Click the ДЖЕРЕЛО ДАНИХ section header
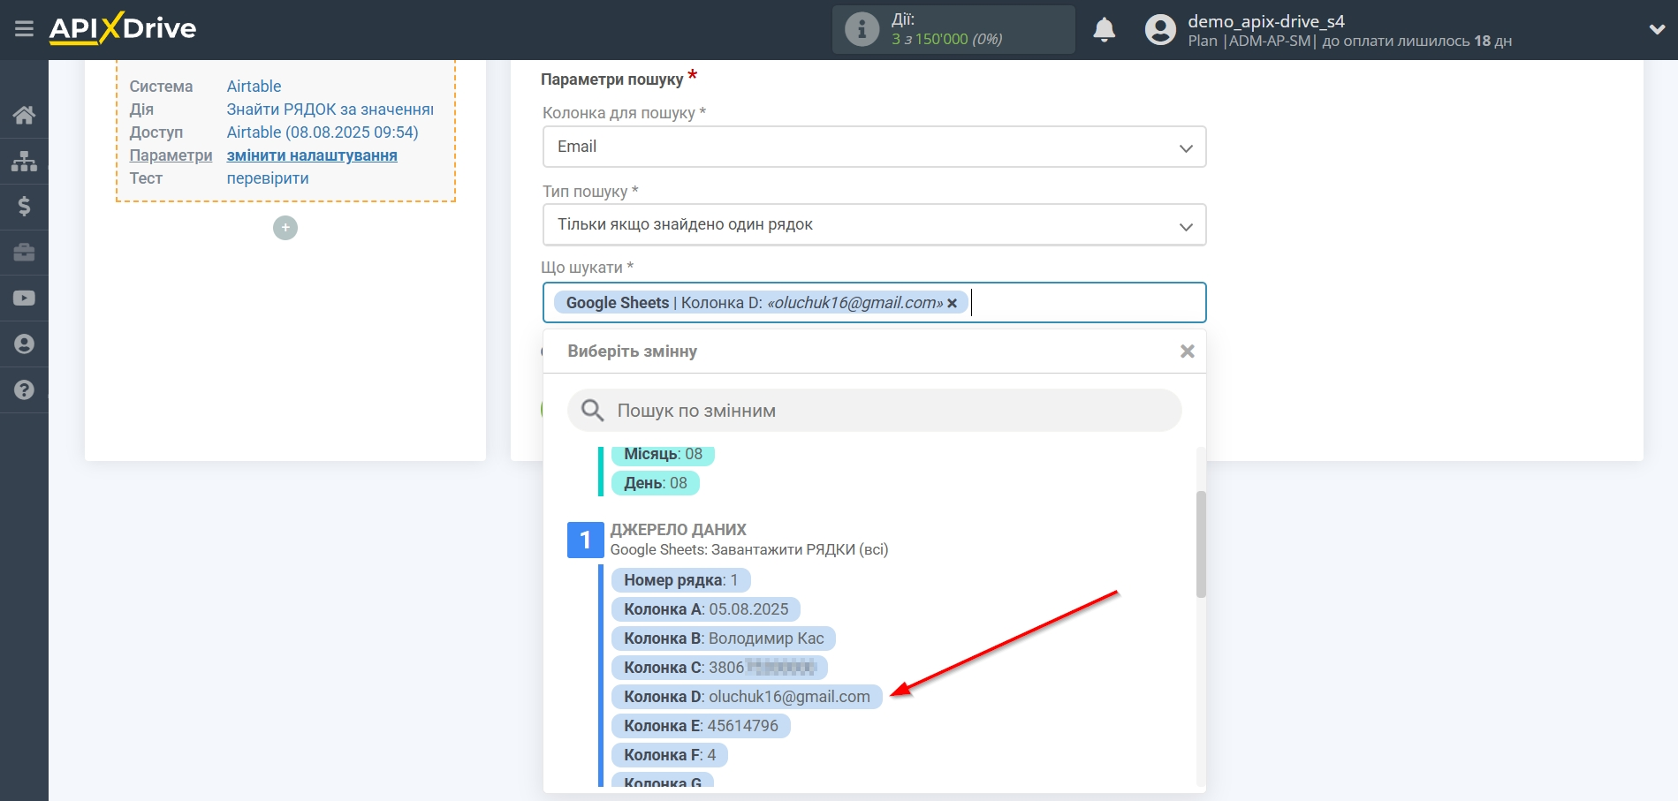Viewport: 1678px width, 801px height. click(x=678, y=530)
